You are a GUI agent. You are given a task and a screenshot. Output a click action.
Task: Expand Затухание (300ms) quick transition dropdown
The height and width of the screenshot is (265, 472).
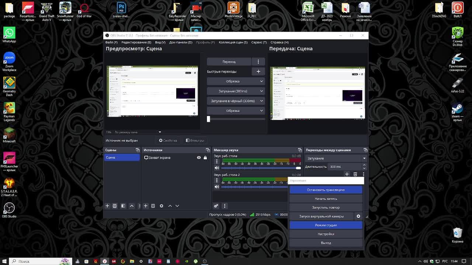(261, 91)
